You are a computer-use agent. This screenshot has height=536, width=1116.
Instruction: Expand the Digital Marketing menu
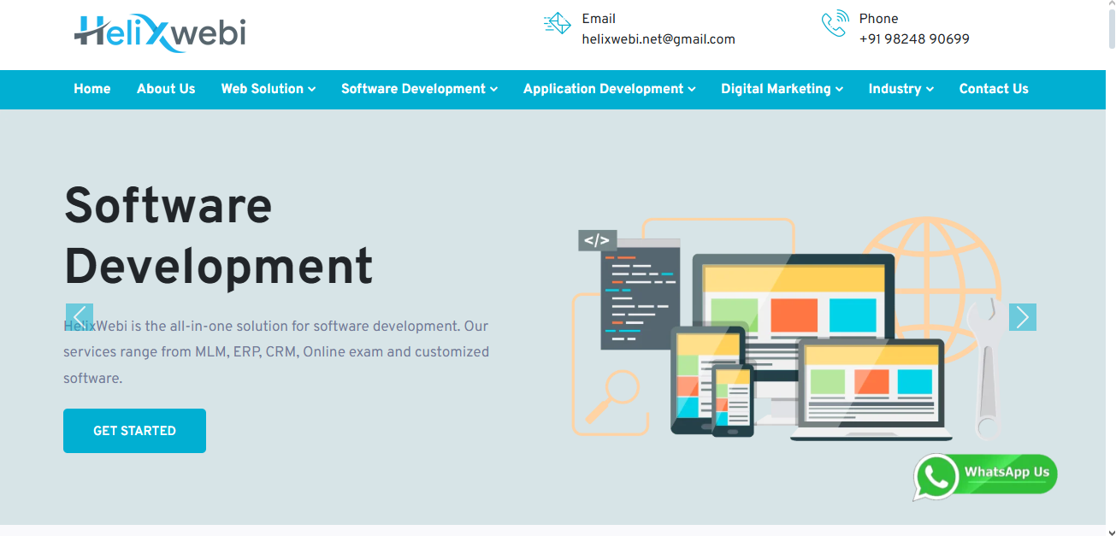point(782,89)
